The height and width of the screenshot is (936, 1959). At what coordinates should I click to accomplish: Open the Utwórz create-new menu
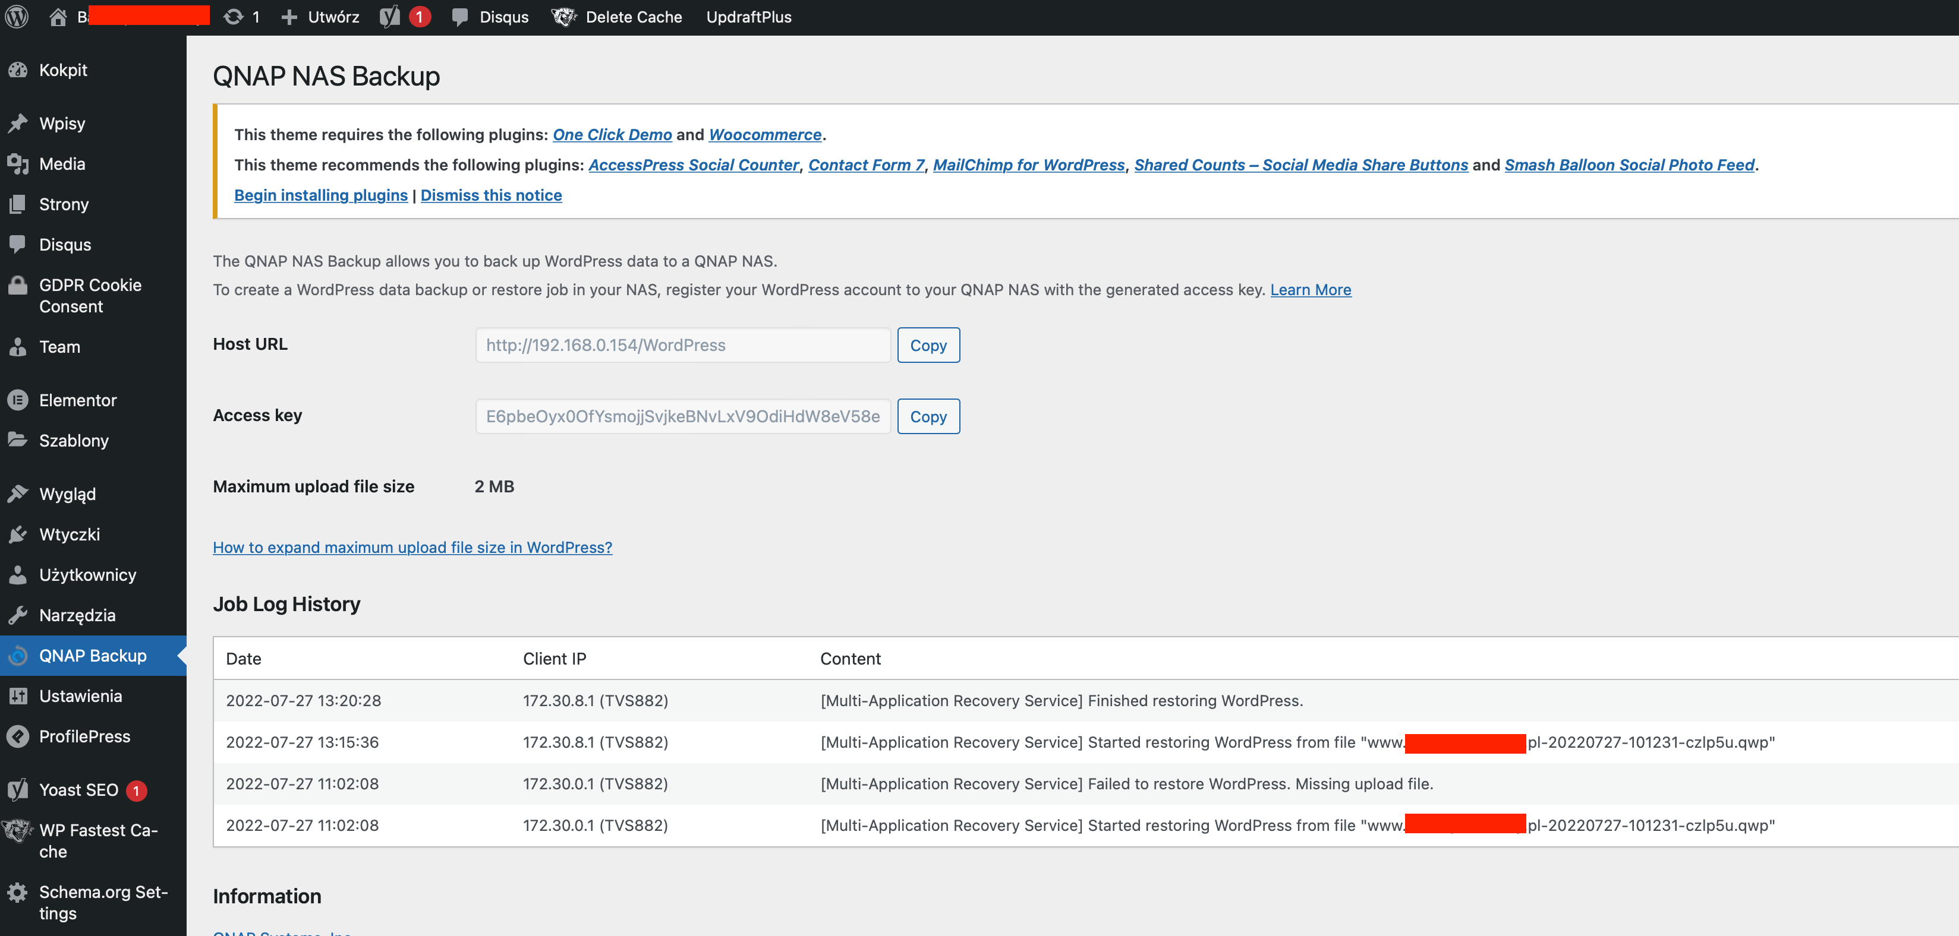(x=321, y=17)
